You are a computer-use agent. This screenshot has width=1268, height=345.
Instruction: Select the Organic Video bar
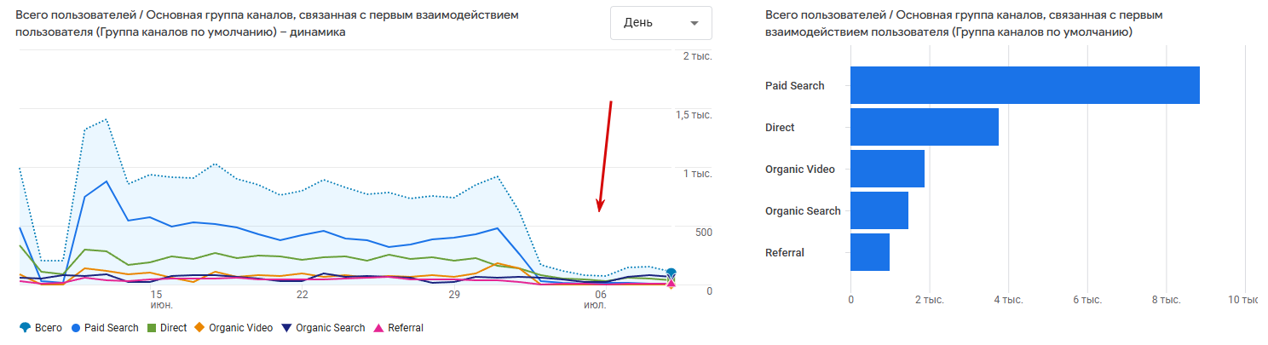click(887, 169)
